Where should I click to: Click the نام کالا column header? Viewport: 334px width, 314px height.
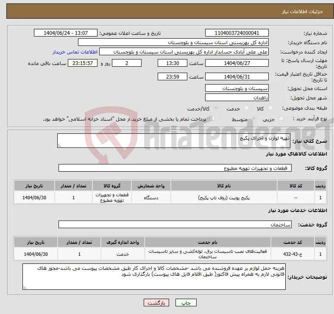pos(224,186)
